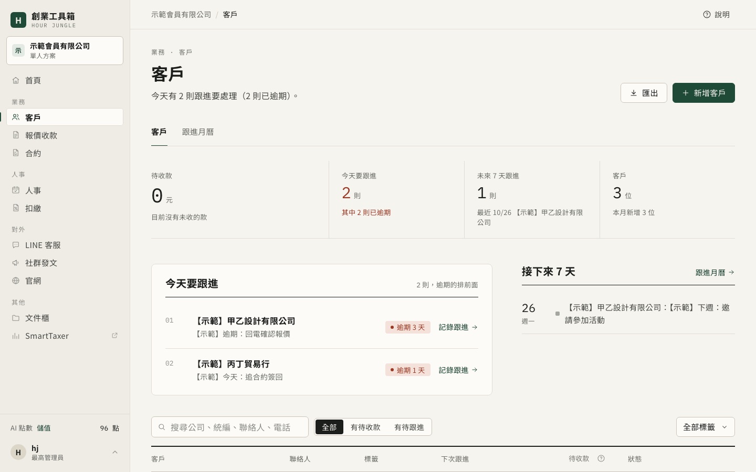Open the SmartTaxer external link icon
Image resolution: width=756 pixels, height=472 pixels.
point(114,336)
